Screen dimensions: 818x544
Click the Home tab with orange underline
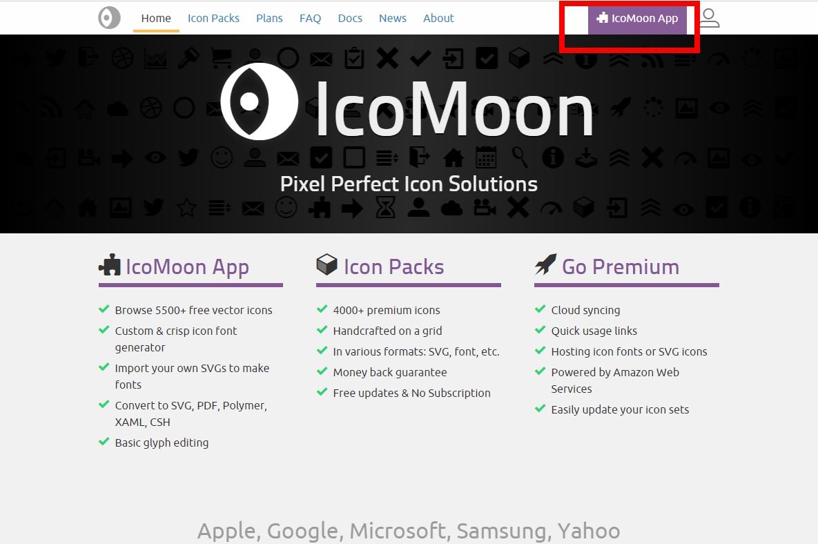pyautogui.click(x=156, y=18)
